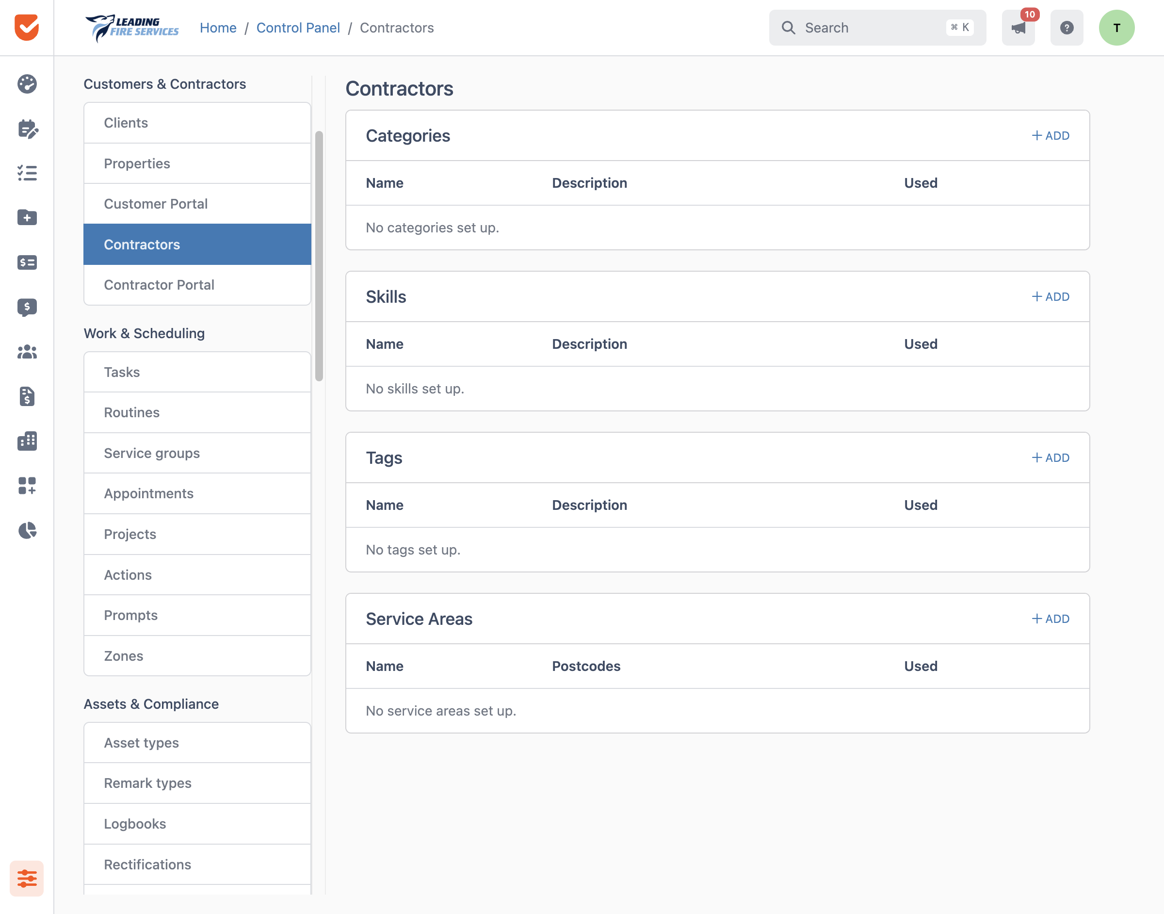Viewport: 1164px width, 914px height.
Task: Open Routines settings item
Action: pos(197,412)
